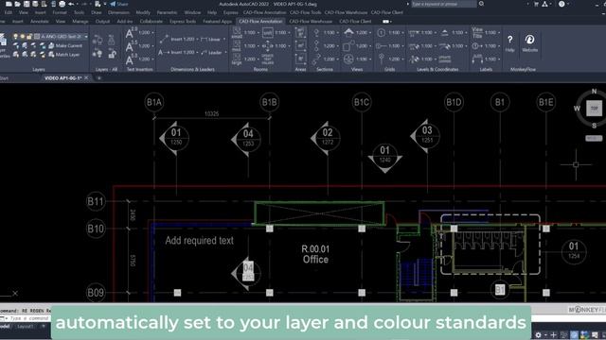Select the R.00.01 Office room label
The image size is (606, 340).
coord(315,254)
